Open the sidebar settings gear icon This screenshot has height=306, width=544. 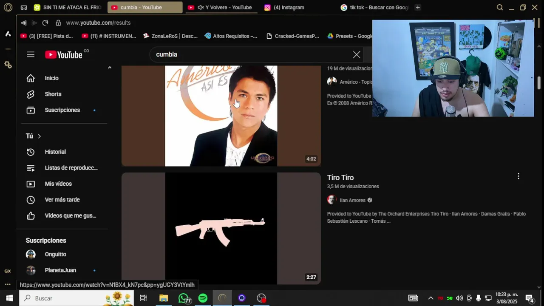click(x=8, y=65)
